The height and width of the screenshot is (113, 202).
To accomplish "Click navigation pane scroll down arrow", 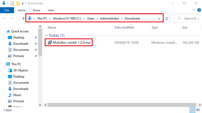I will click(40, 105).
